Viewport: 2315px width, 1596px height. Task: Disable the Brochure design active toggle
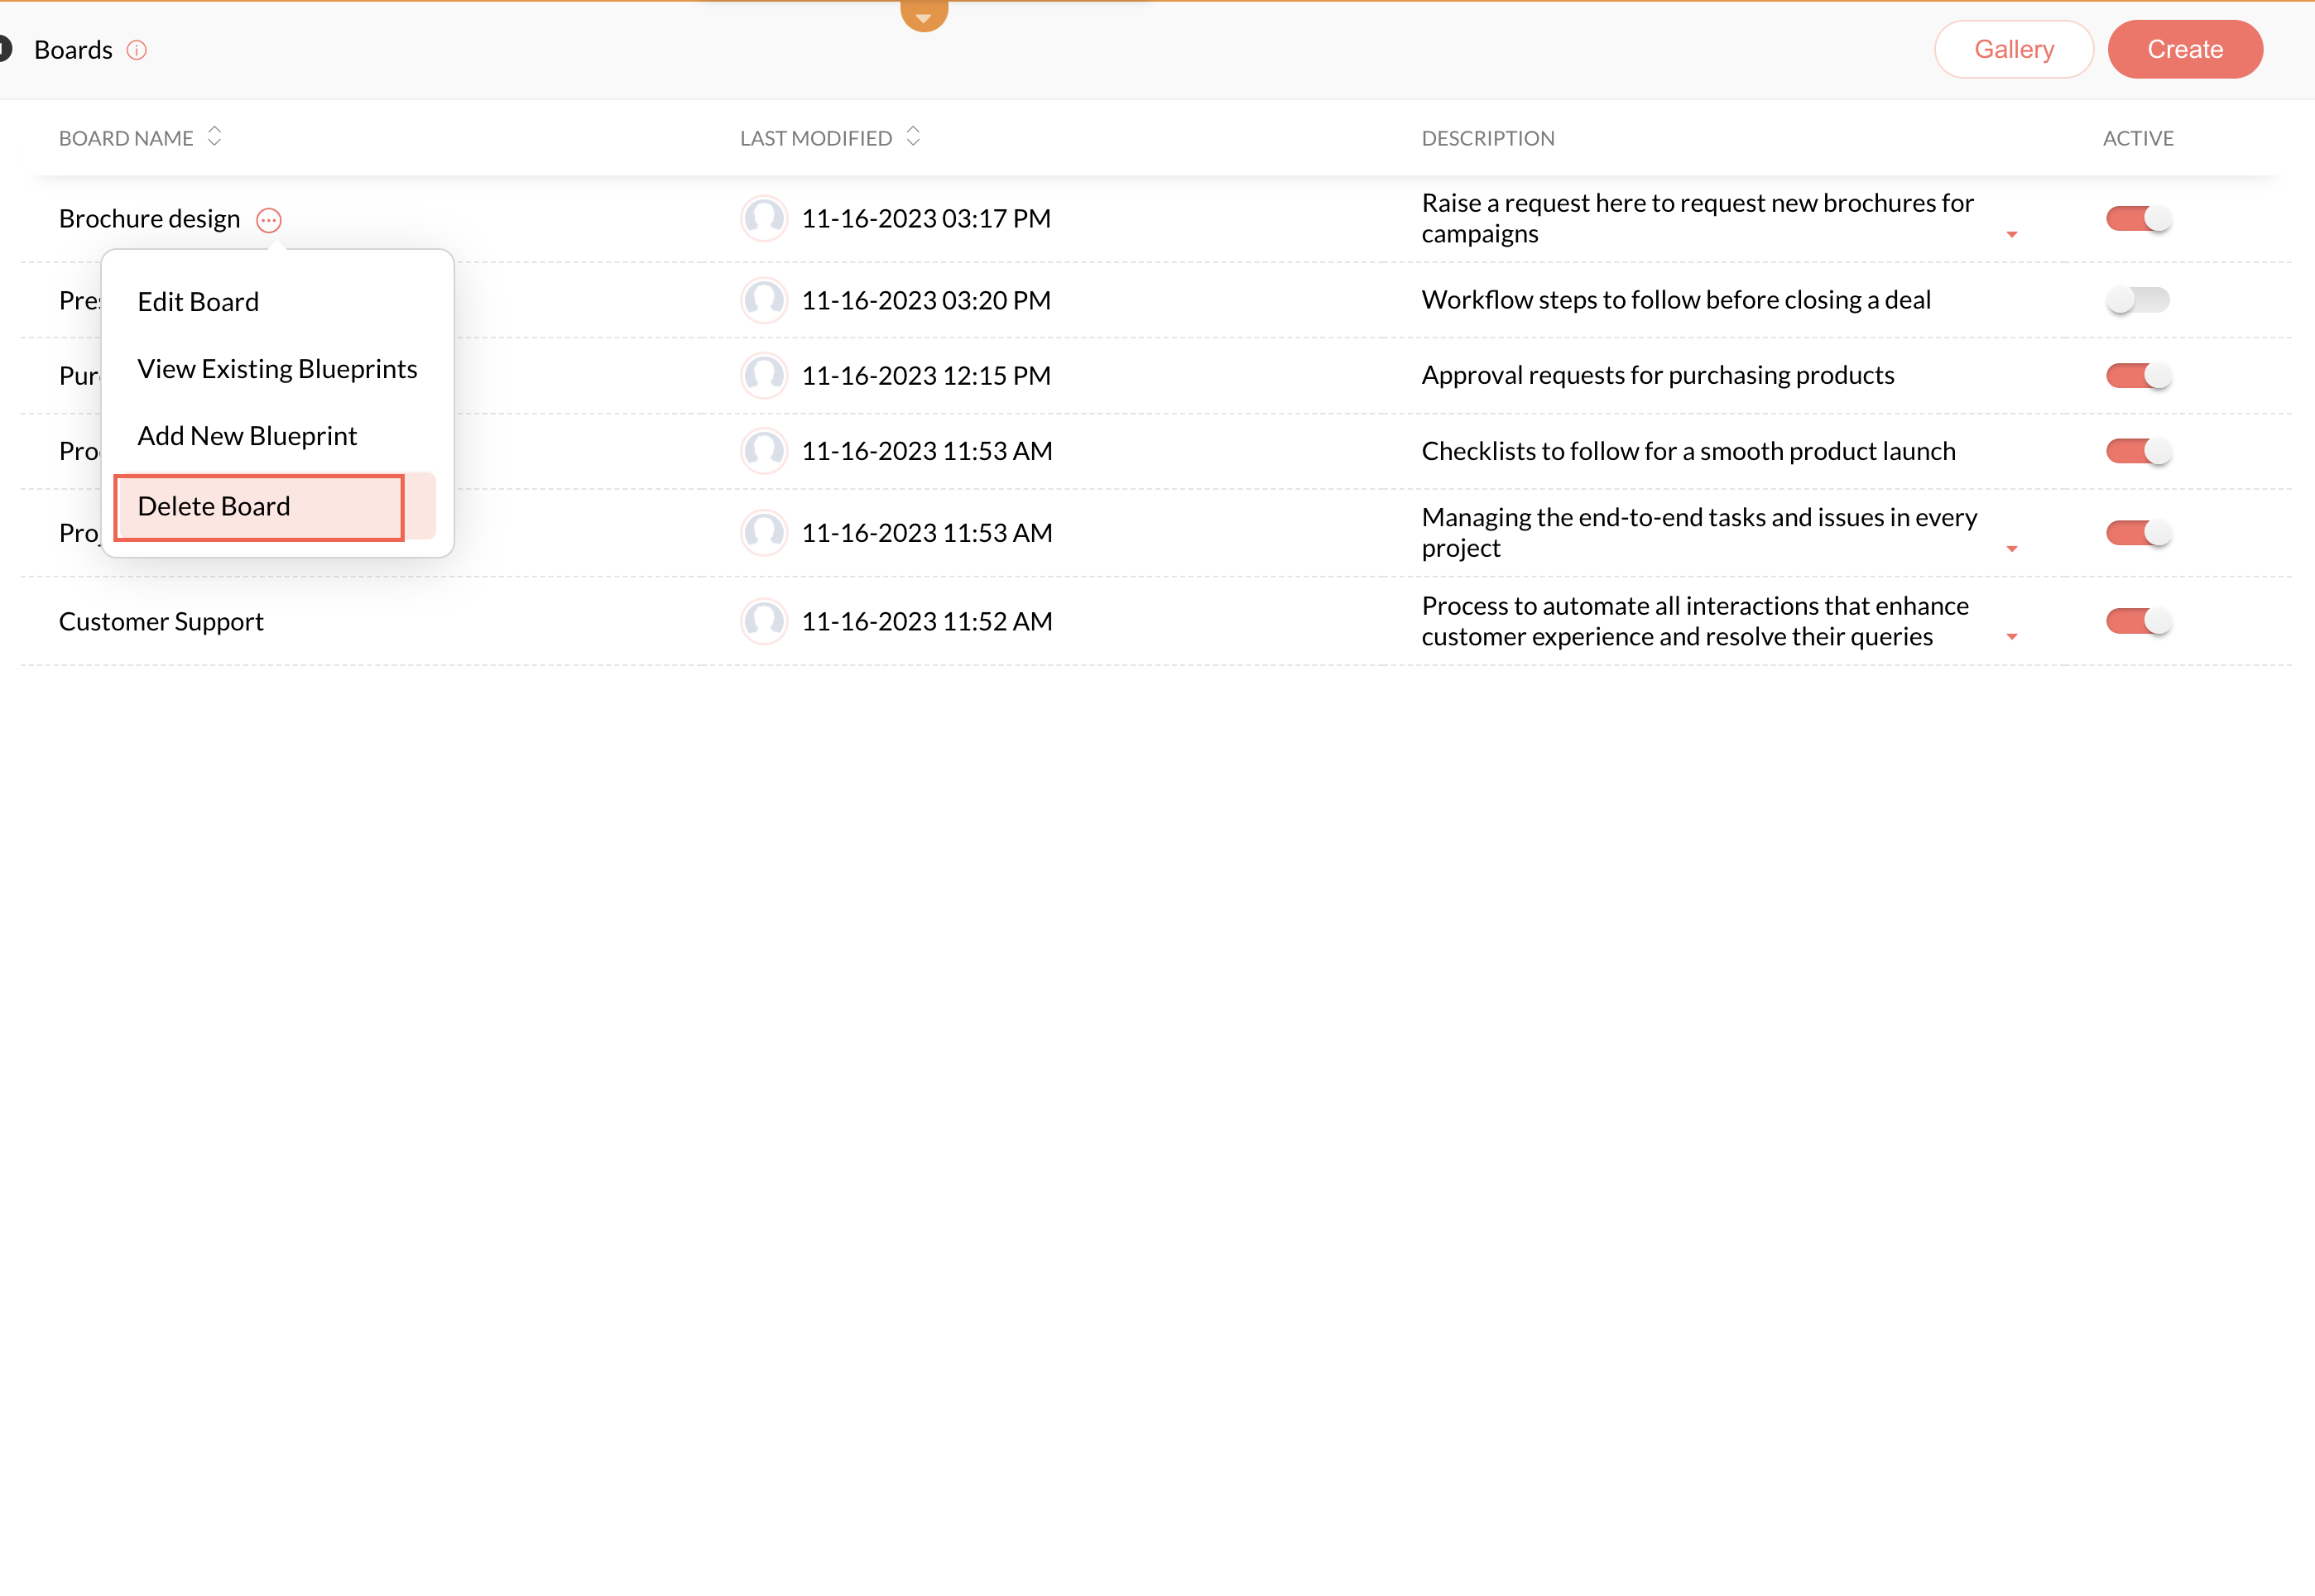pyautogui.click(x=2138, y=218)
